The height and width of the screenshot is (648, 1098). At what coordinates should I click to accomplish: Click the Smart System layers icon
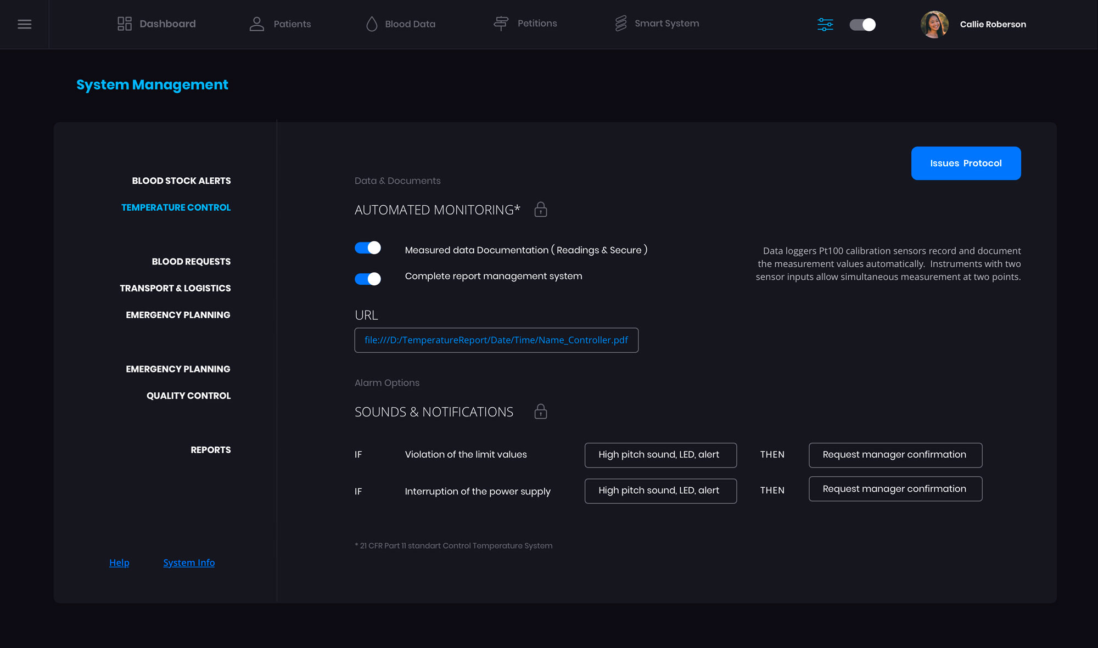(x=621, y=23)
